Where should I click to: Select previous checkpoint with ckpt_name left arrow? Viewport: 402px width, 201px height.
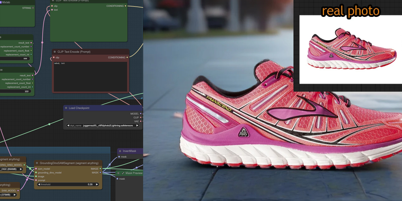[x=68, y=125]
